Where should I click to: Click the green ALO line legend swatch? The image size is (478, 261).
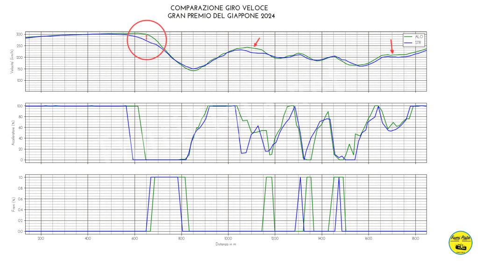tap(408, 36)
